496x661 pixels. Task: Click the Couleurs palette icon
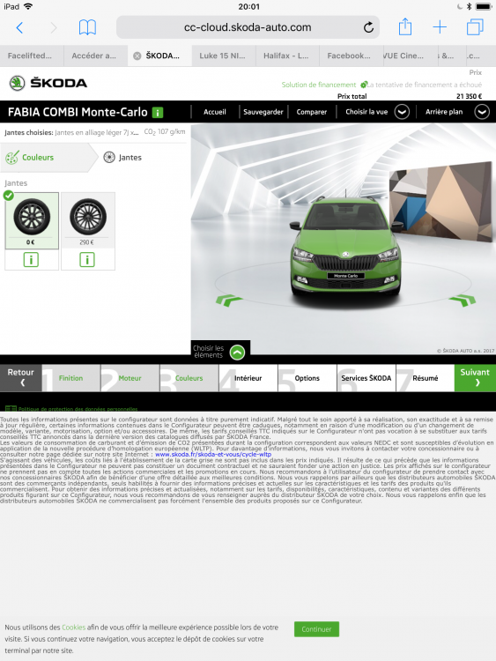pyautogui.click(x=11, y=158)
